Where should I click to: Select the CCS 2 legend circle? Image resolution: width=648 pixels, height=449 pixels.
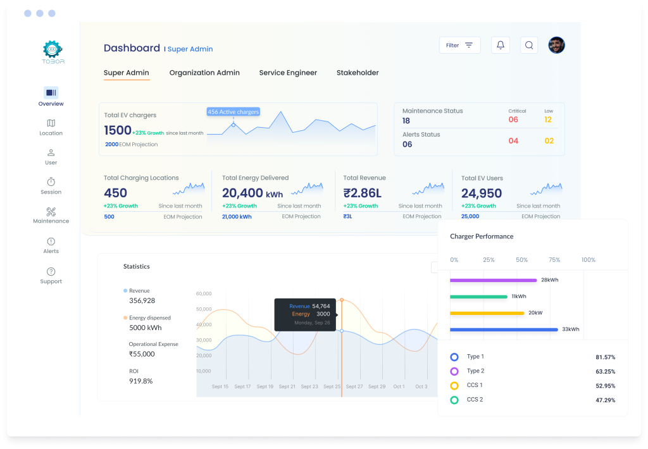[454, 400]
